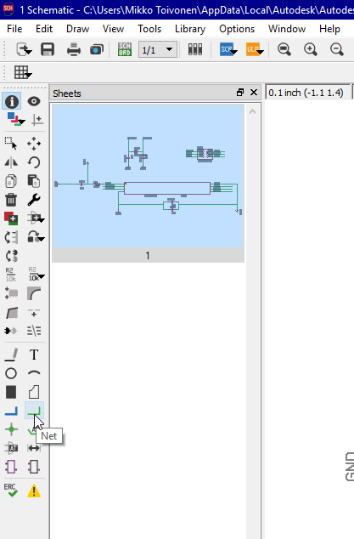Select the Circle drawing tool
The image size is (354, 539).
coord(11,373)
